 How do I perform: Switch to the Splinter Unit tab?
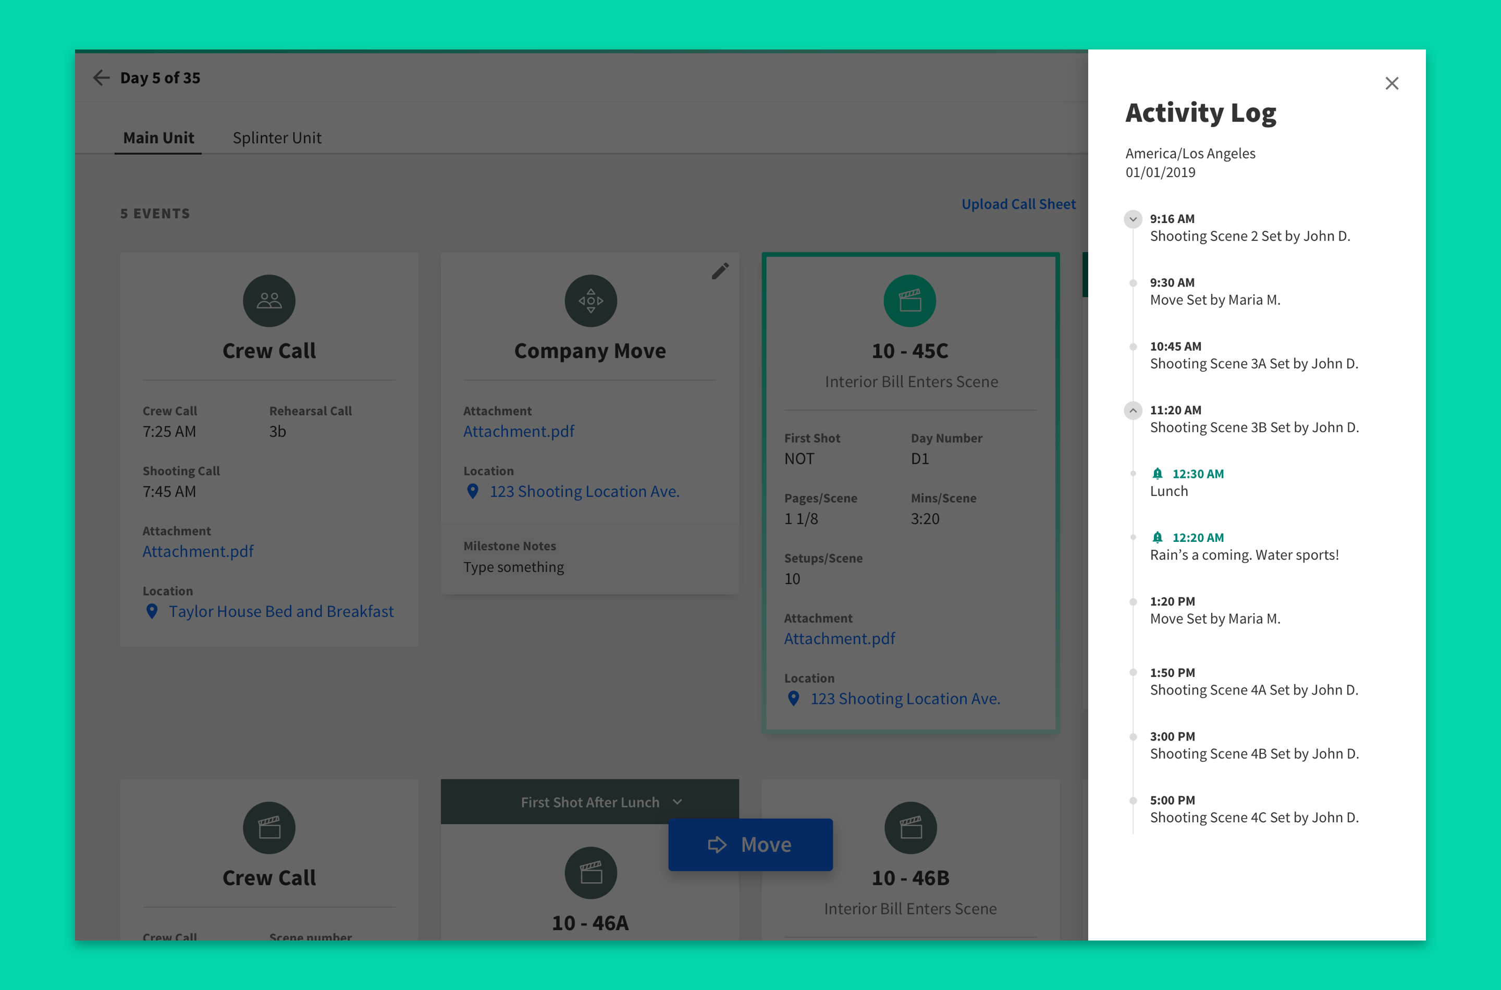(x=277, y=138)
